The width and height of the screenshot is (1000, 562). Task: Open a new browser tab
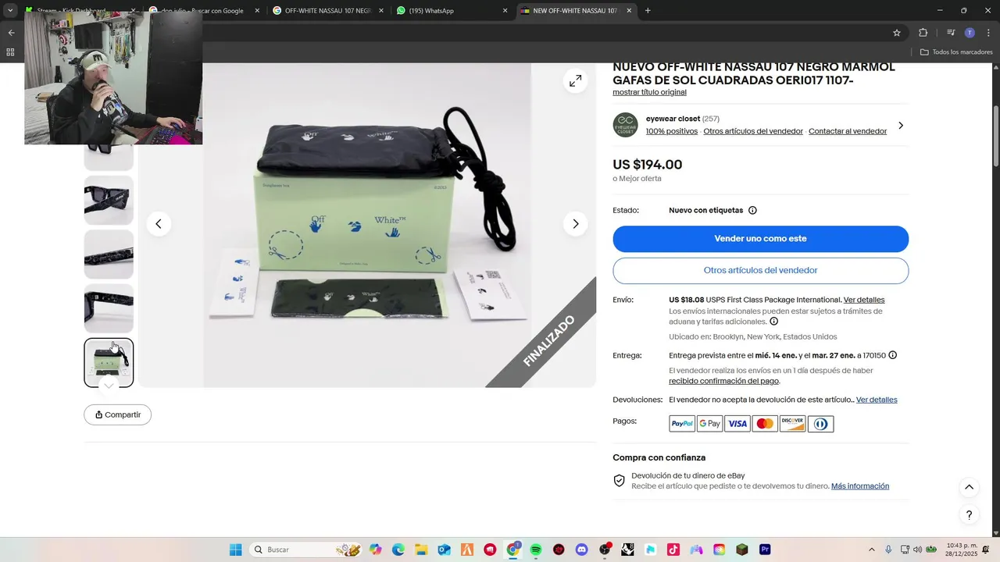(648, 11)
